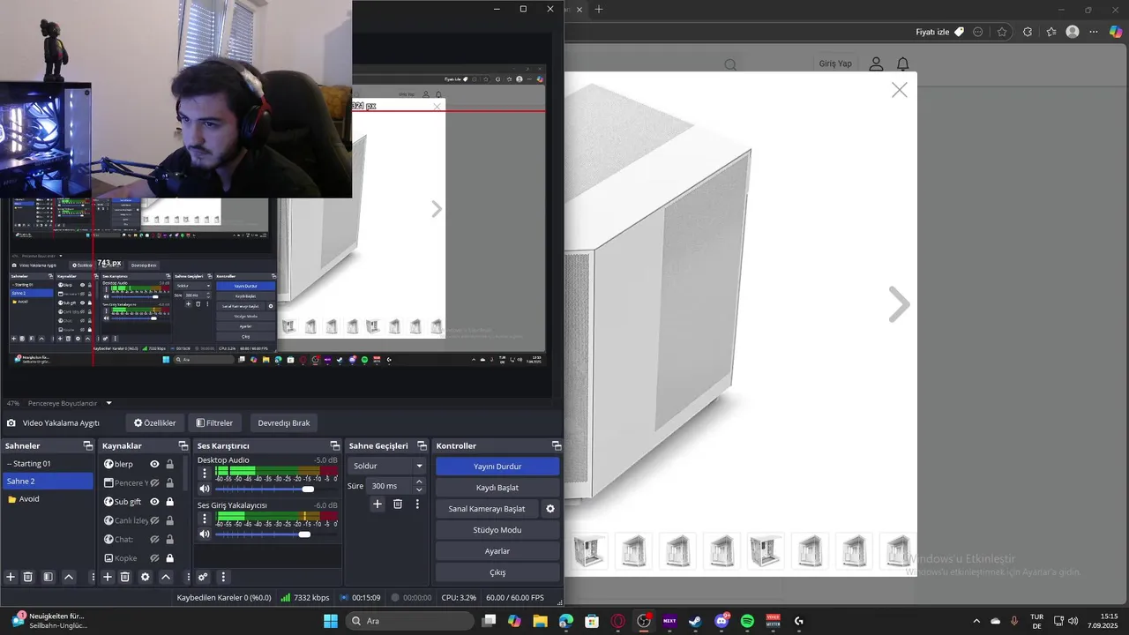The image size is (1129, 635).
Task: Hide the blerp source via eye icon
Action: [154, 465]
